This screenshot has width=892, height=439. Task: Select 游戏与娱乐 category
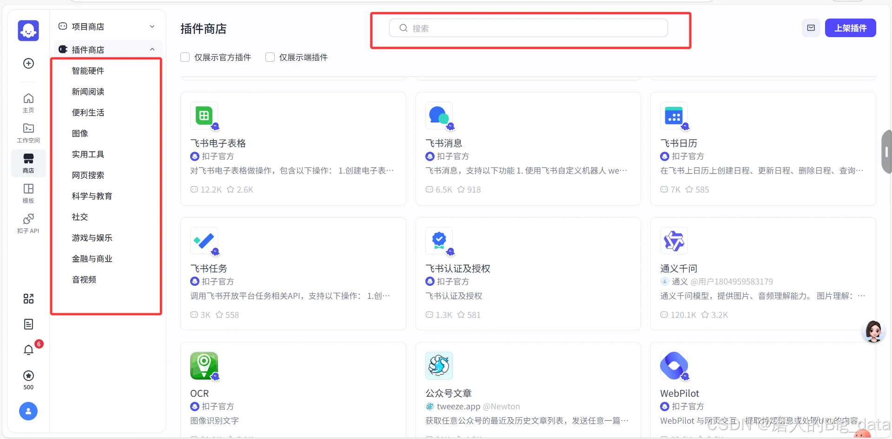click(x=92, y=238)
